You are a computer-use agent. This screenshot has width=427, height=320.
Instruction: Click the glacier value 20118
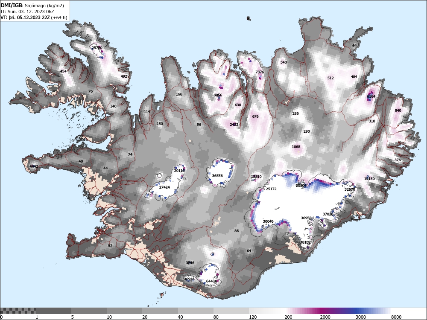pyautogui.click(x=179, y=171)
